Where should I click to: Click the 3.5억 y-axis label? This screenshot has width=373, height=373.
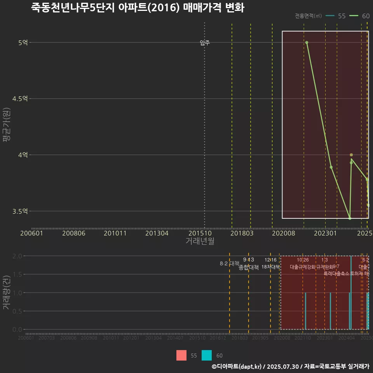pyautogui.click(x=20, y=211)
